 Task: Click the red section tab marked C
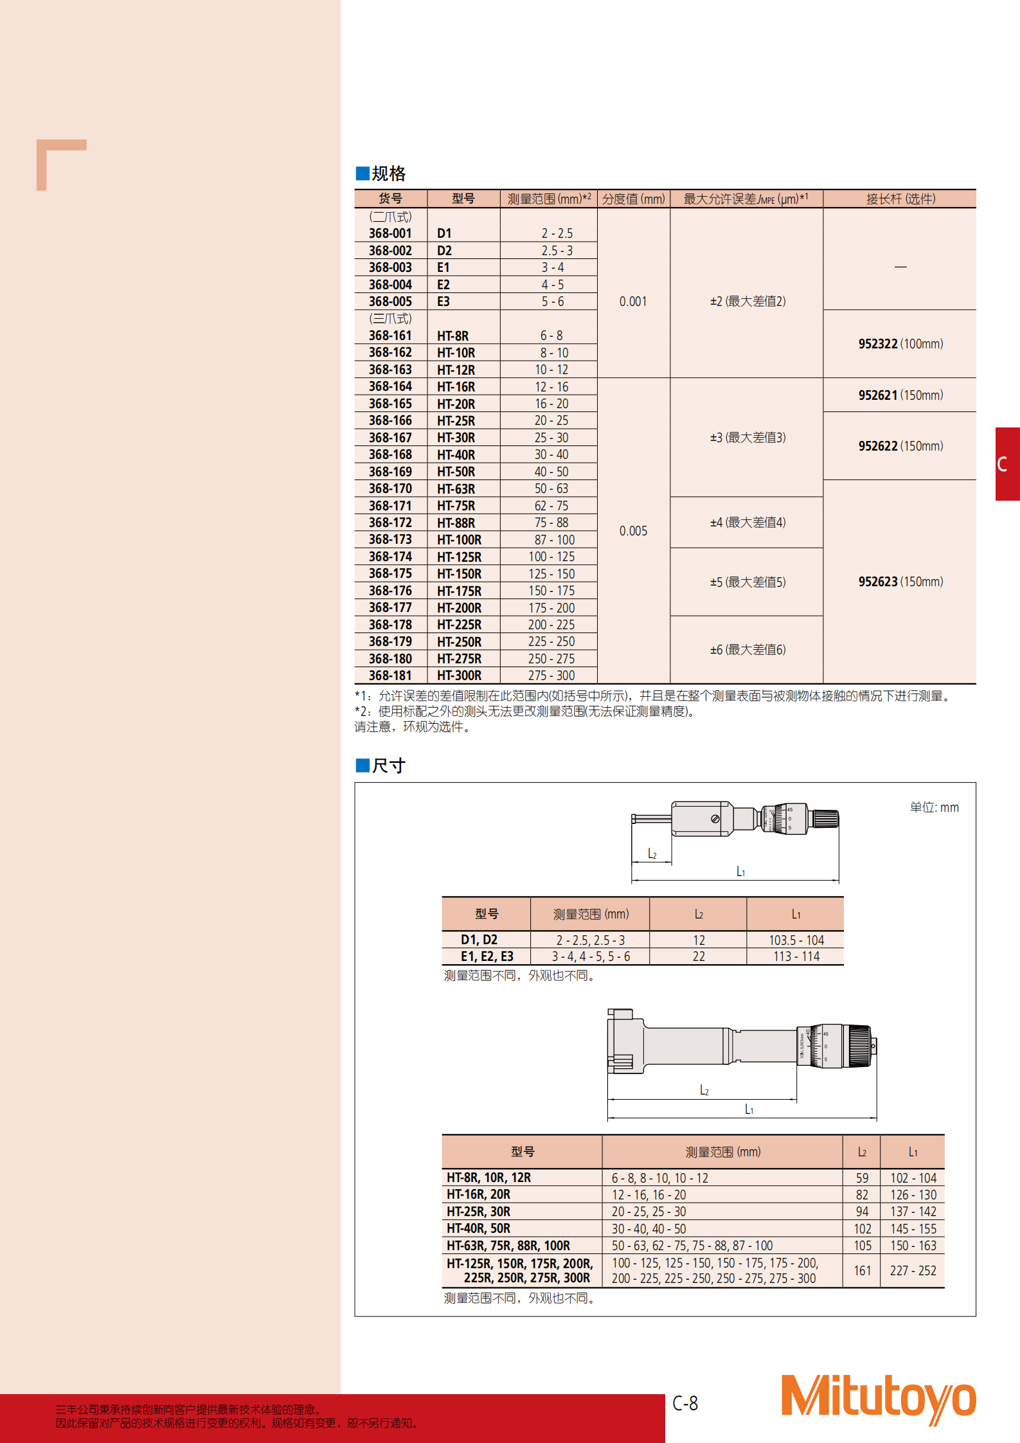tap(1007, 463)
